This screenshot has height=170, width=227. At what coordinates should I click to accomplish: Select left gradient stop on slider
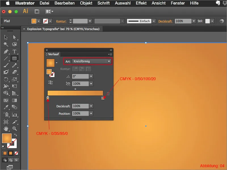point(48,98)
